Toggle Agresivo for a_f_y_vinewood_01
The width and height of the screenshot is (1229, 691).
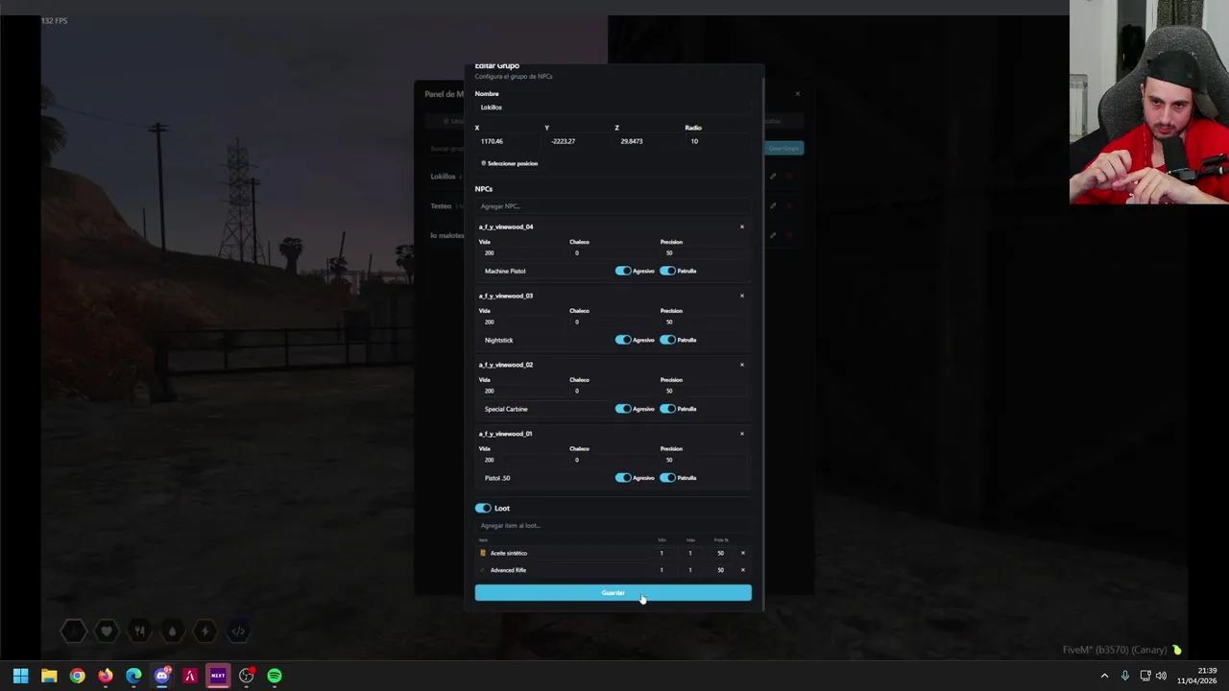click(623, 478)
